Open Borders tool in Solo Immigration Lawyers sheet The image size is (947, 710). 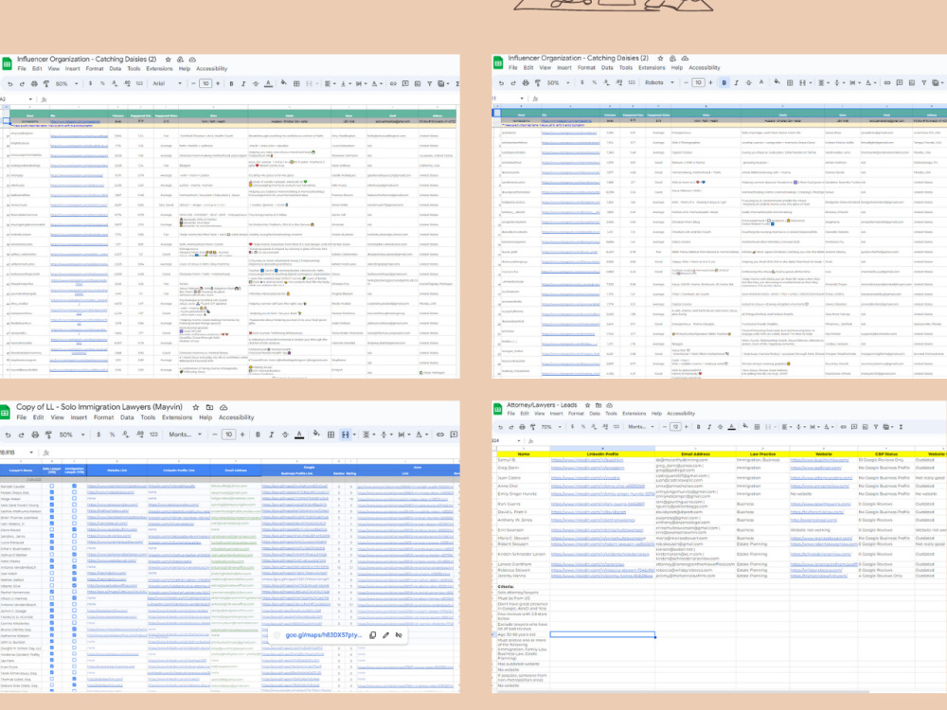pos(331,435)
